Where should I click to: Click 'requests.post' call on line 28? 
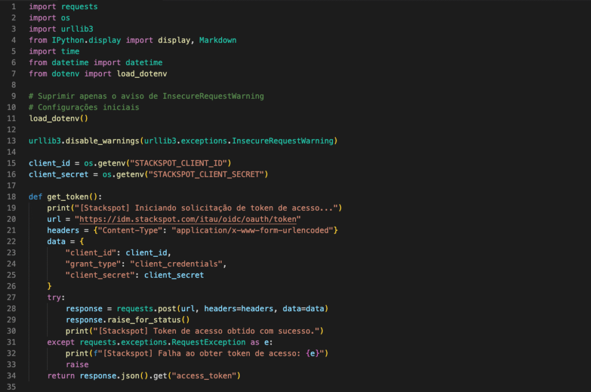tap(146, 309)
